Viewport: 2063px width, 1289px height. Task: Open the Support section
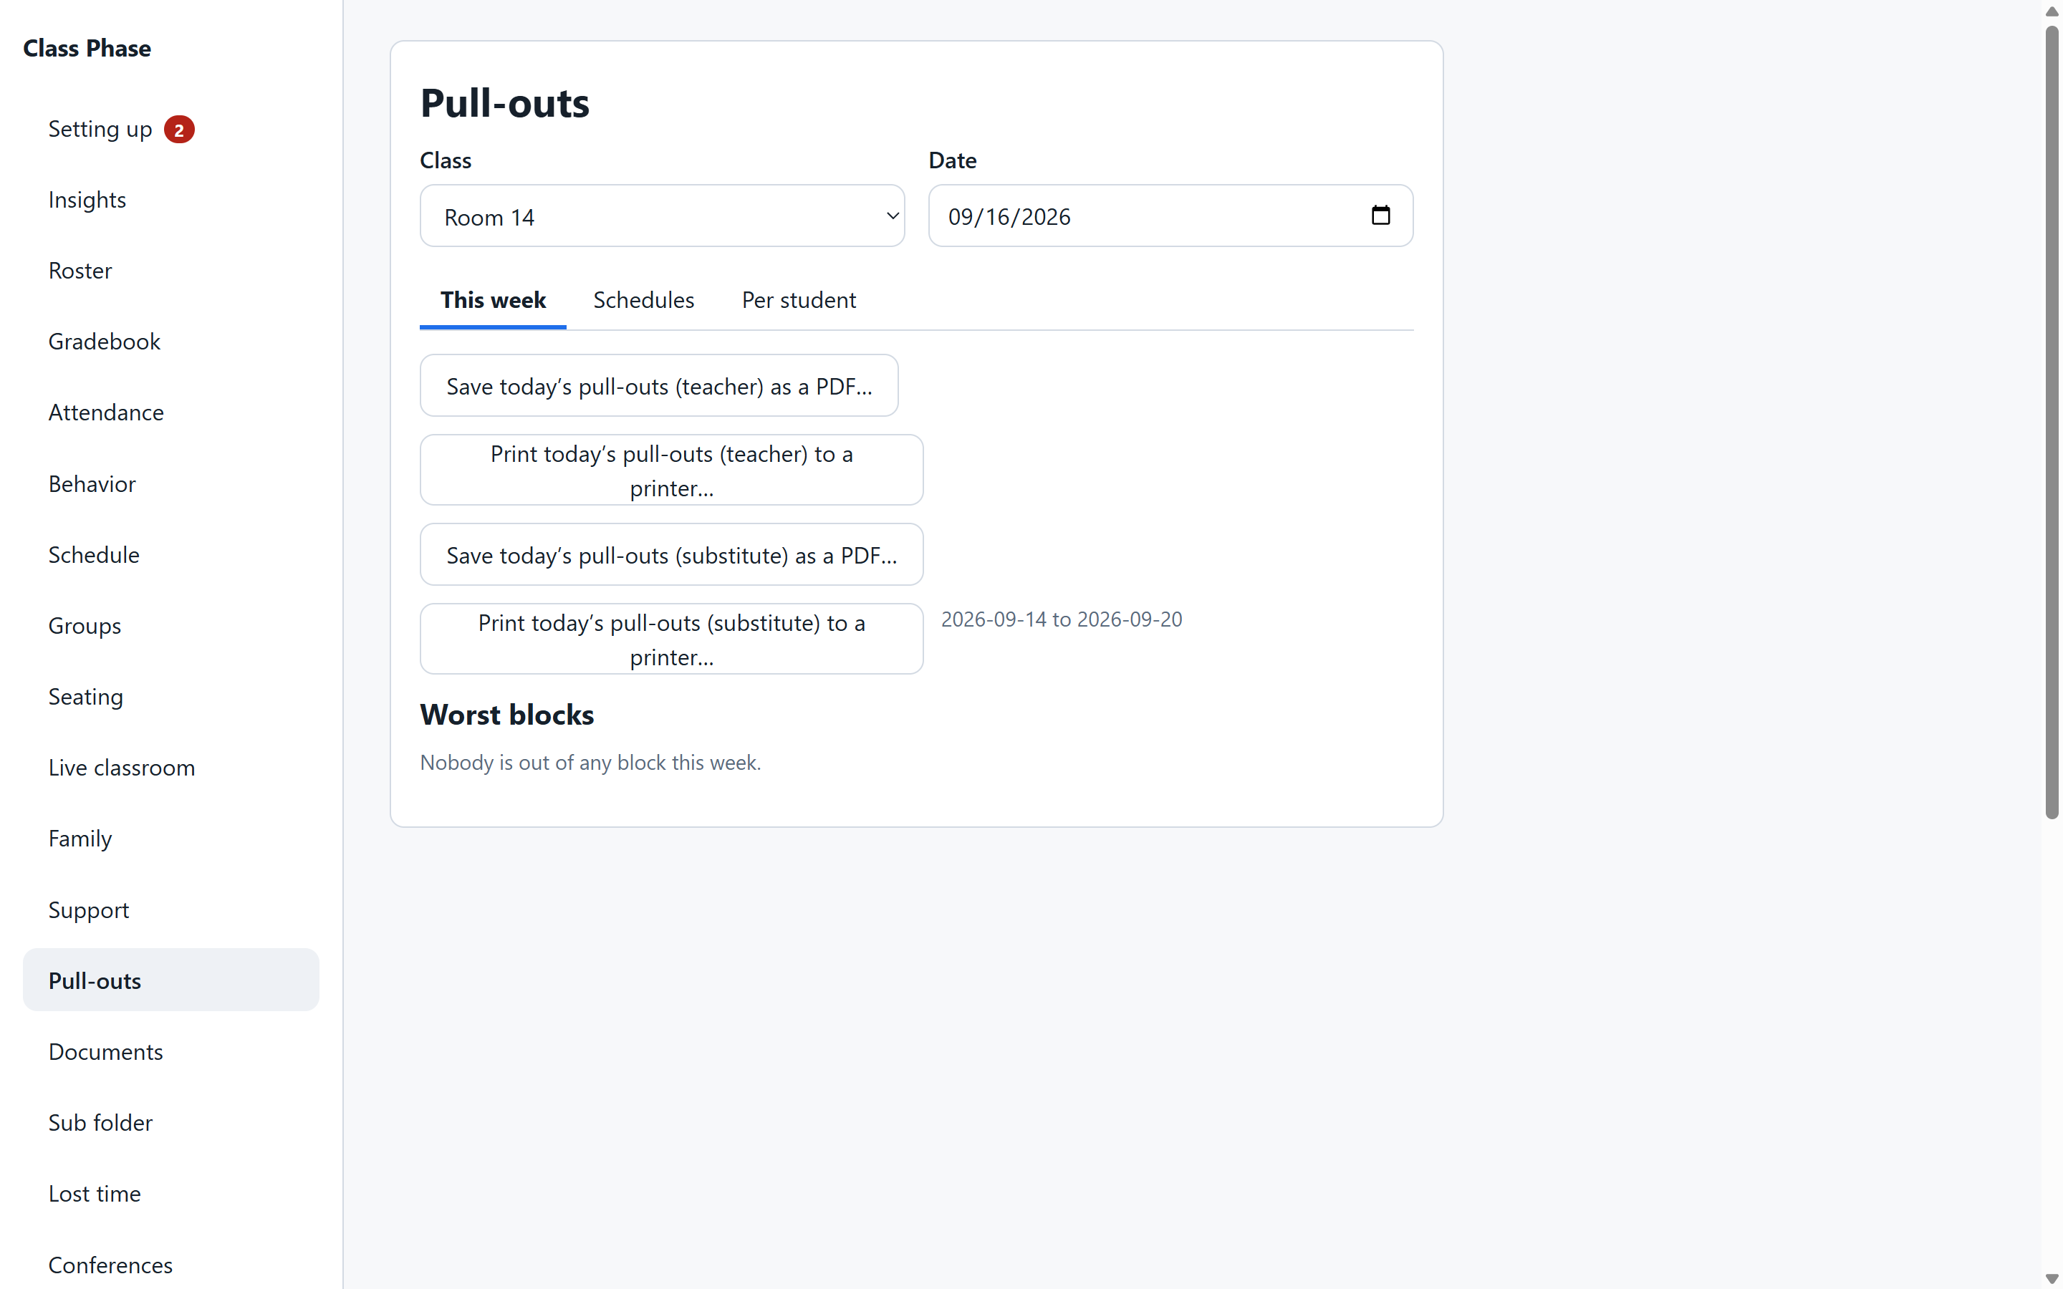pos(170,909)
